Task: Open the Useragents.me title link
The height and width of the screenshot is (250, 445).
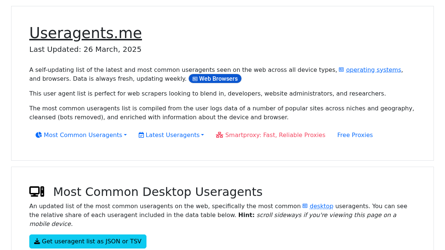Action: (86, 33)
